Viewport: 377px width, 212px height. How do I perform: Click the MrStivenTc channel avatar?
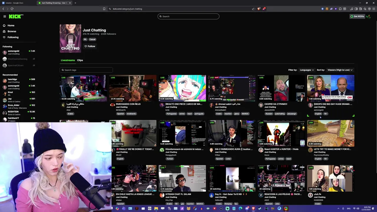[x=112, y=105]
